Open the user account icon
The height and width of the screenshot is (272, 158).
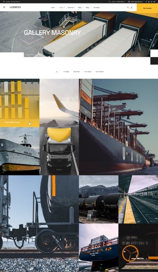point(132,8)
